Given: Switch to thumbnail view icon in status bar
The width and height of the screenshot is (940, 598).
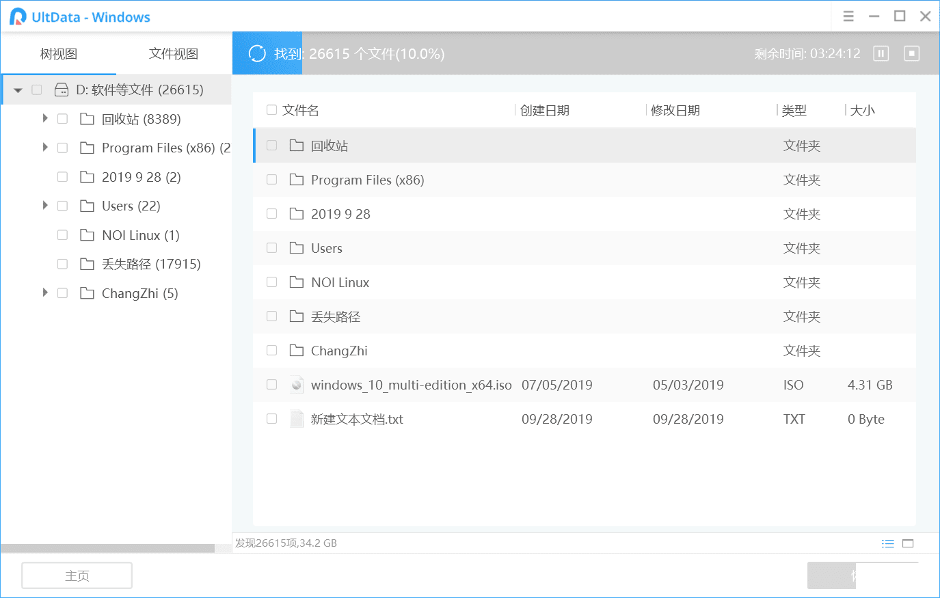Looking at the screenshot, I should pos(908,543).
